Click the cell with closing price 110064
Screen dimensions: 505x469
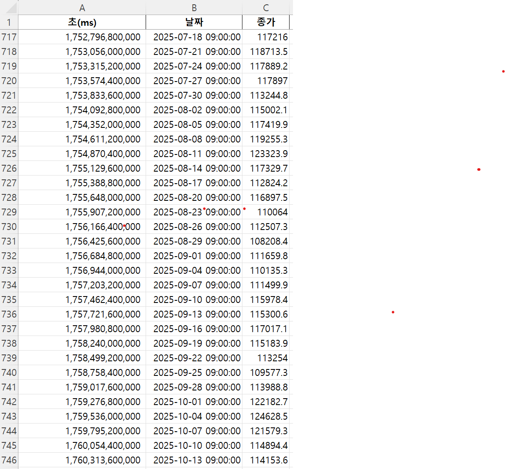[x=272, y=212]
